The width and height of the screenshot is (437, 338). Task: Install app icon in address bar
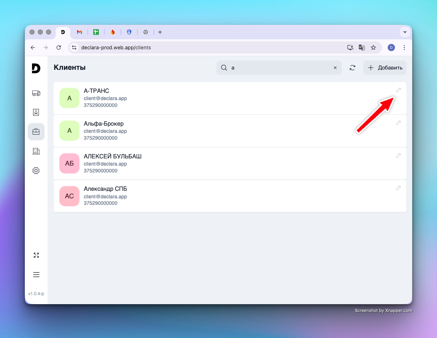pyautogui.click(x=350, y=48)
